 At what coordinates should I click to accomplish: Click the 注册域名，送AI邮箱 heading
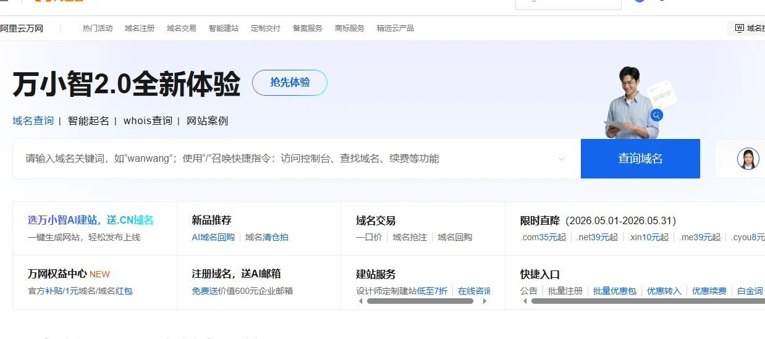pos(237,274)
